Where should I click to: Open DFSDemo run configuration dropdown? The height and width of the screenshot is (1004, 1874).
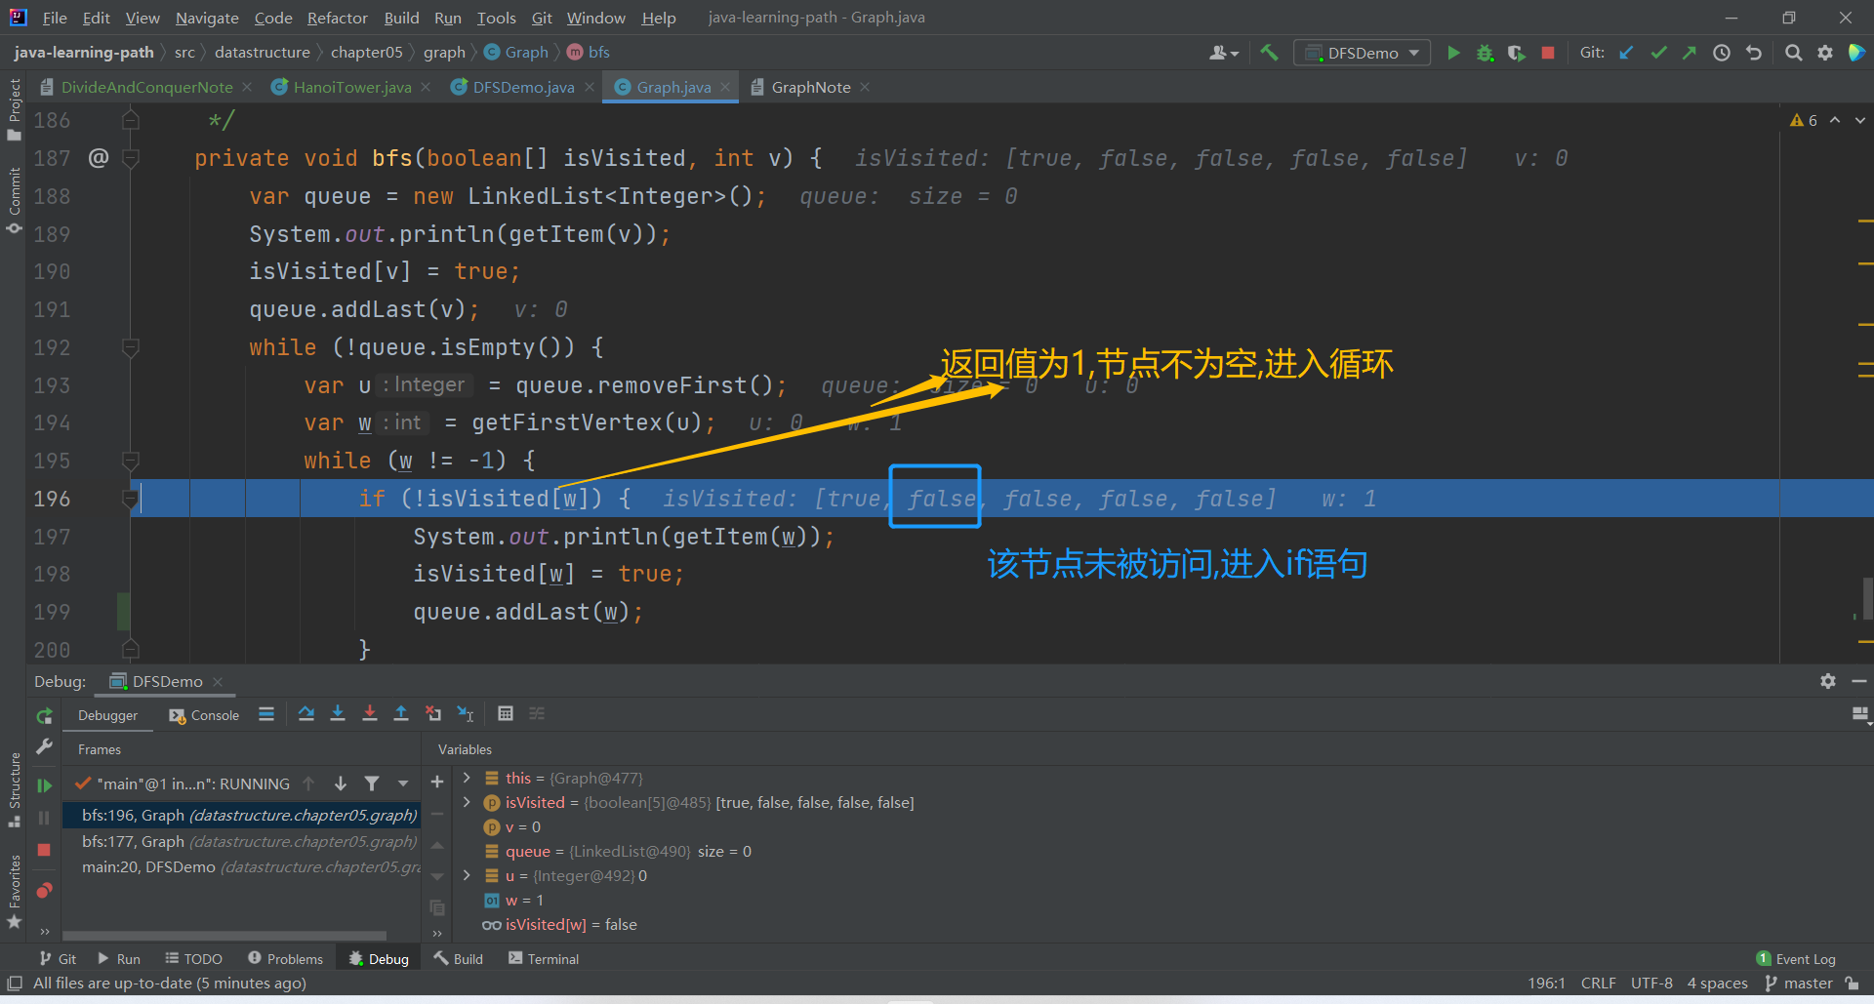coord(1363,53)
